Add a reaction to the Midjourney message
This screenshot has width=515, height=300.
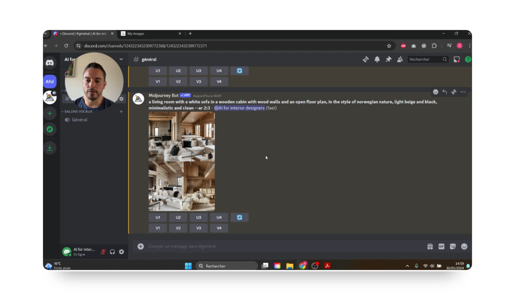click(x=436, y=92)
